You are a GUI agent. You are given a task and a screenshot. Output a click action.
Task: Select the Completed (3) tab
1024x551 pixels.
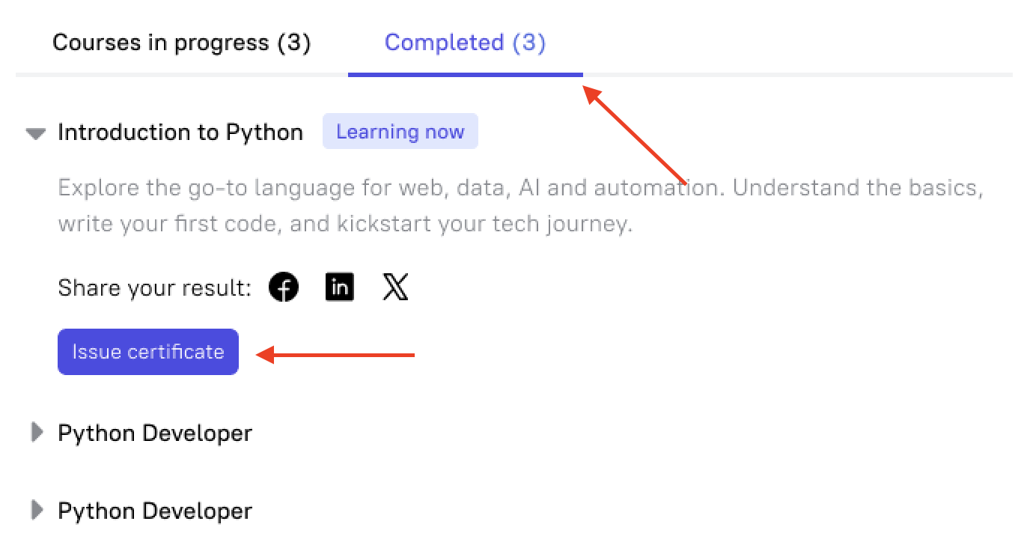pyautogui.click(x=465, y=43)
